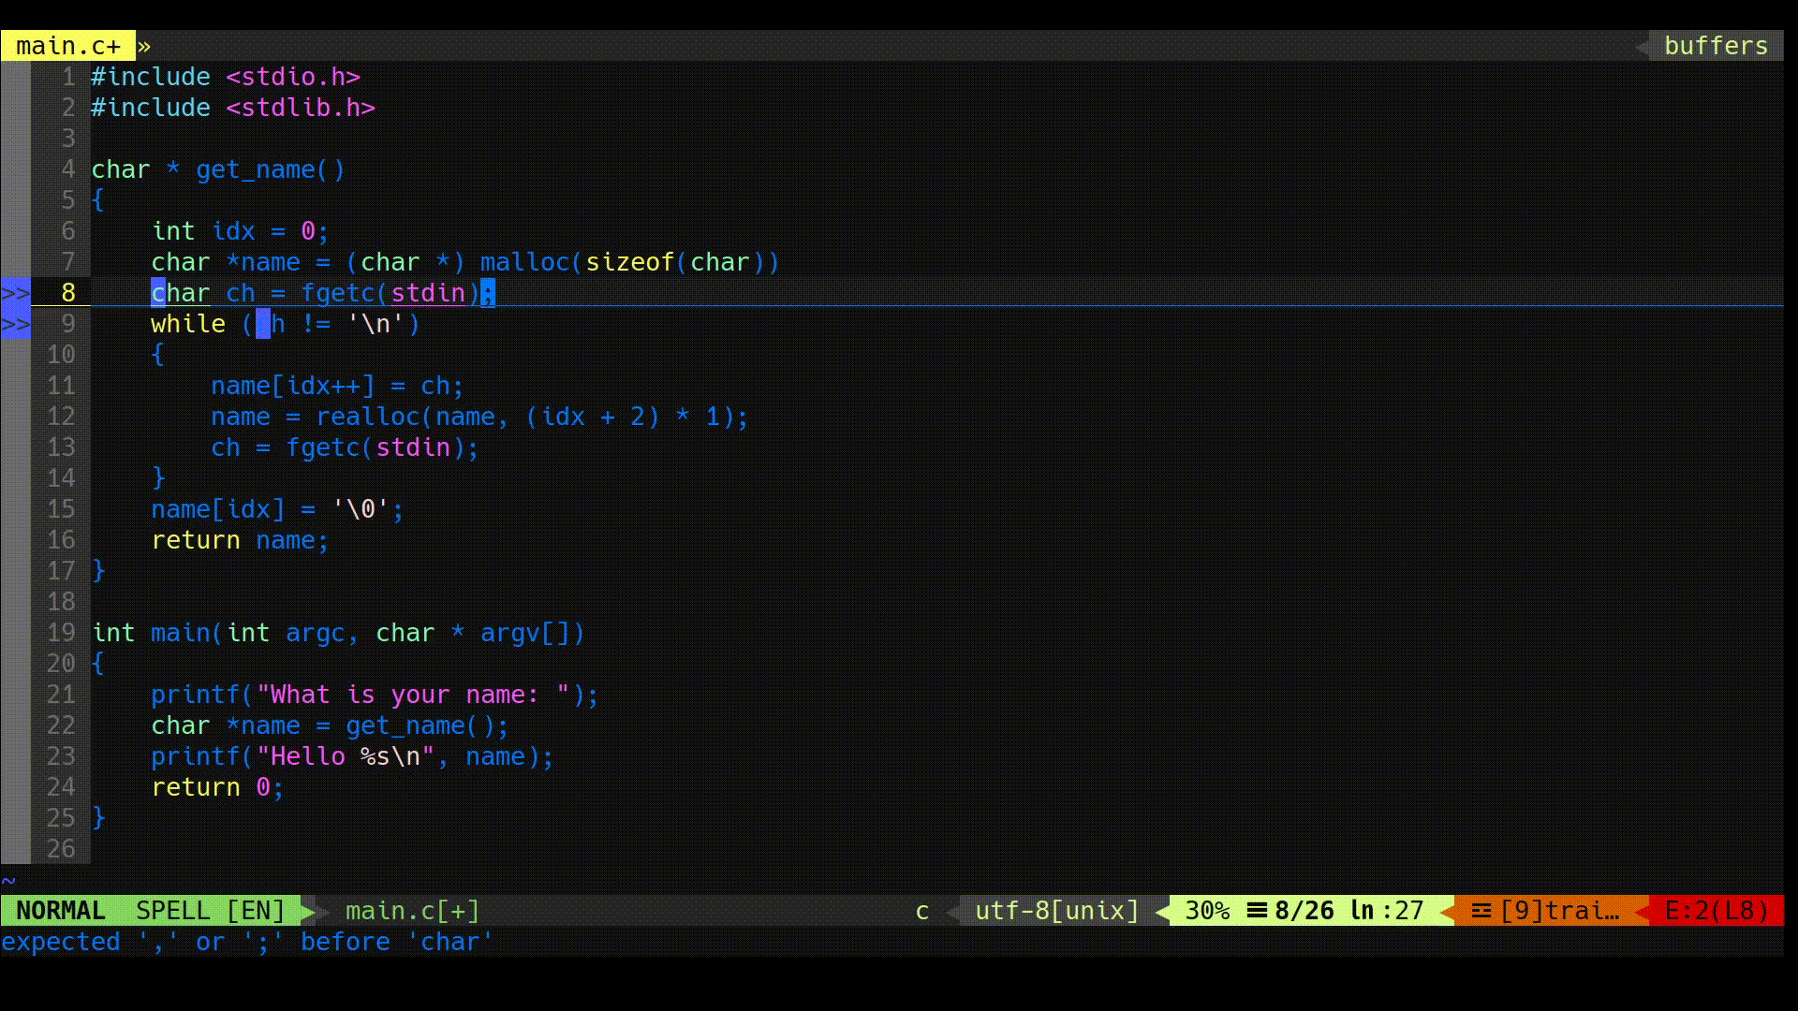Click the E:2(L8) error indicator

(x=1717, y=911)
